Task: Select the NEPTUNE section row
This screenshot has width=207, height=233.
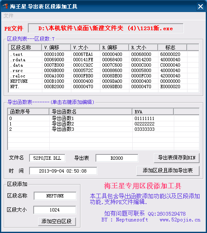Action: (x=104, y=81)
